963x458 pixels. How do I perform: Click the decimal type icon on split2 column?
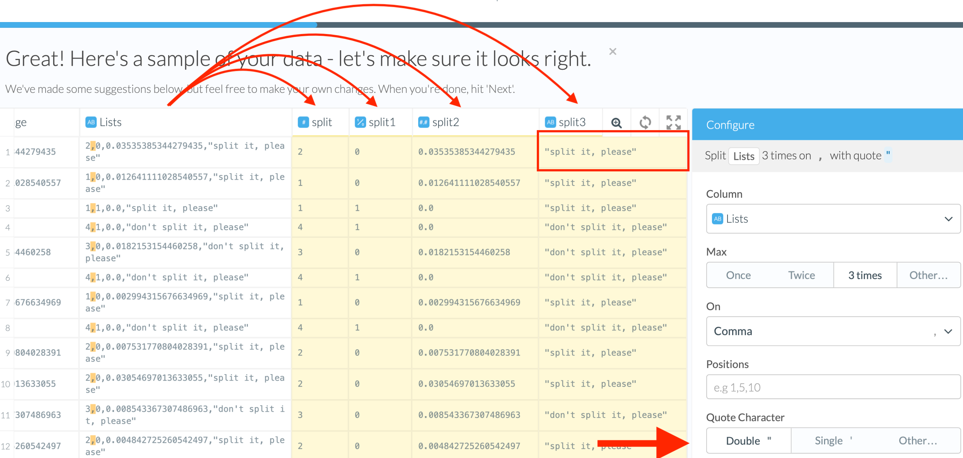[x=423, y=123]
